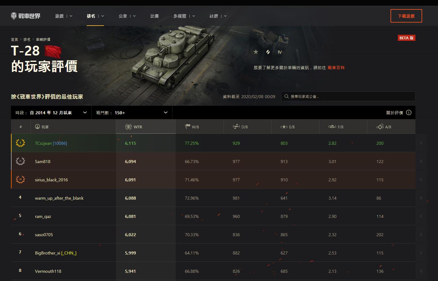This screenshot has width=438, height=281.
Task: Open player Vermouth118 profile
Action: (x=48, y=271)
